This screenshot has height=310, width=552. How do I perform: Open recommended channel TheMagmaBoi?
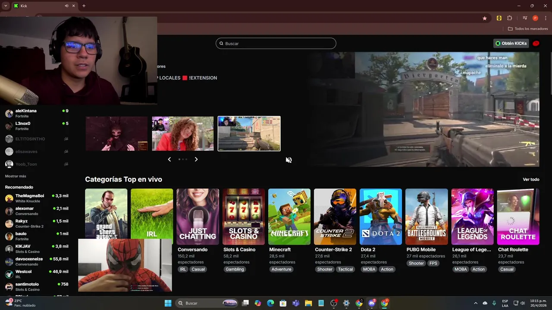37,198
